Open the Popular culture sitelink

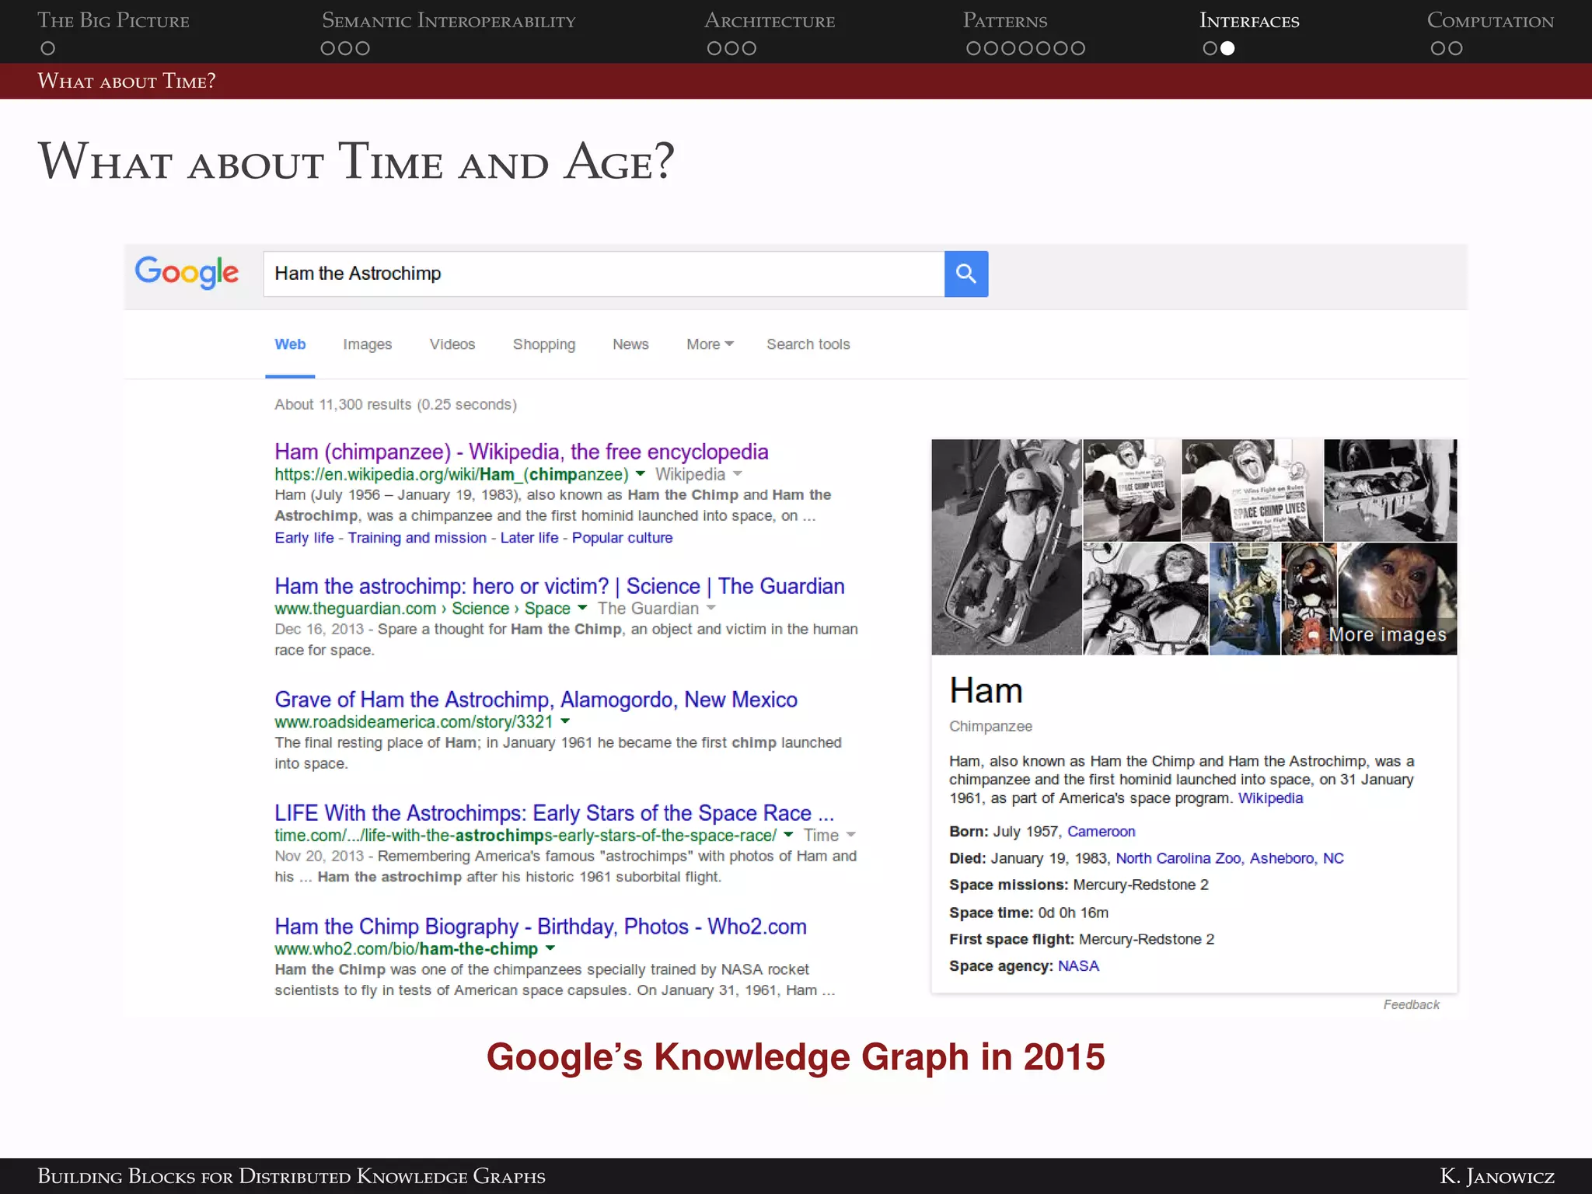622,538
